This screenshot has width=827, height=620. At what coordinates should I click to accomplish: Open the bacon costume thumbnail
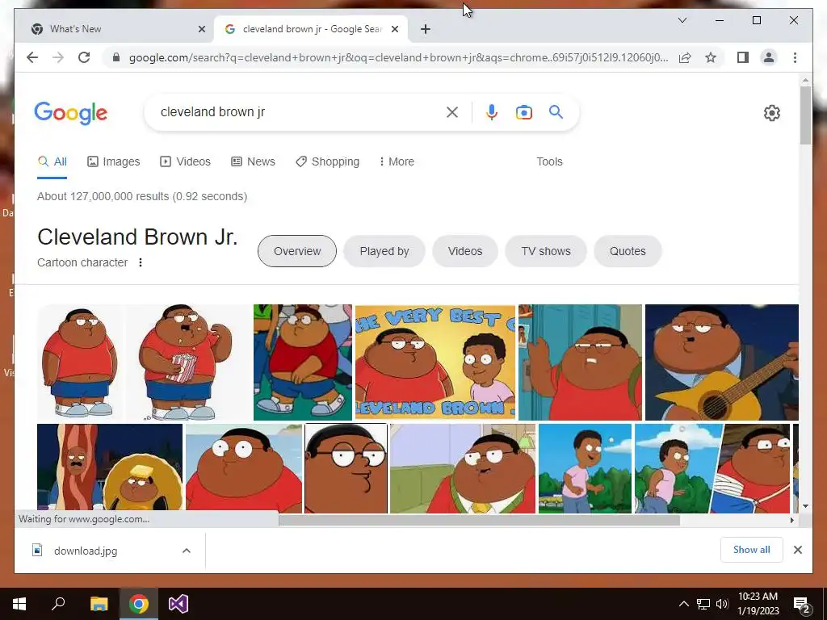[x=110, y=468]
